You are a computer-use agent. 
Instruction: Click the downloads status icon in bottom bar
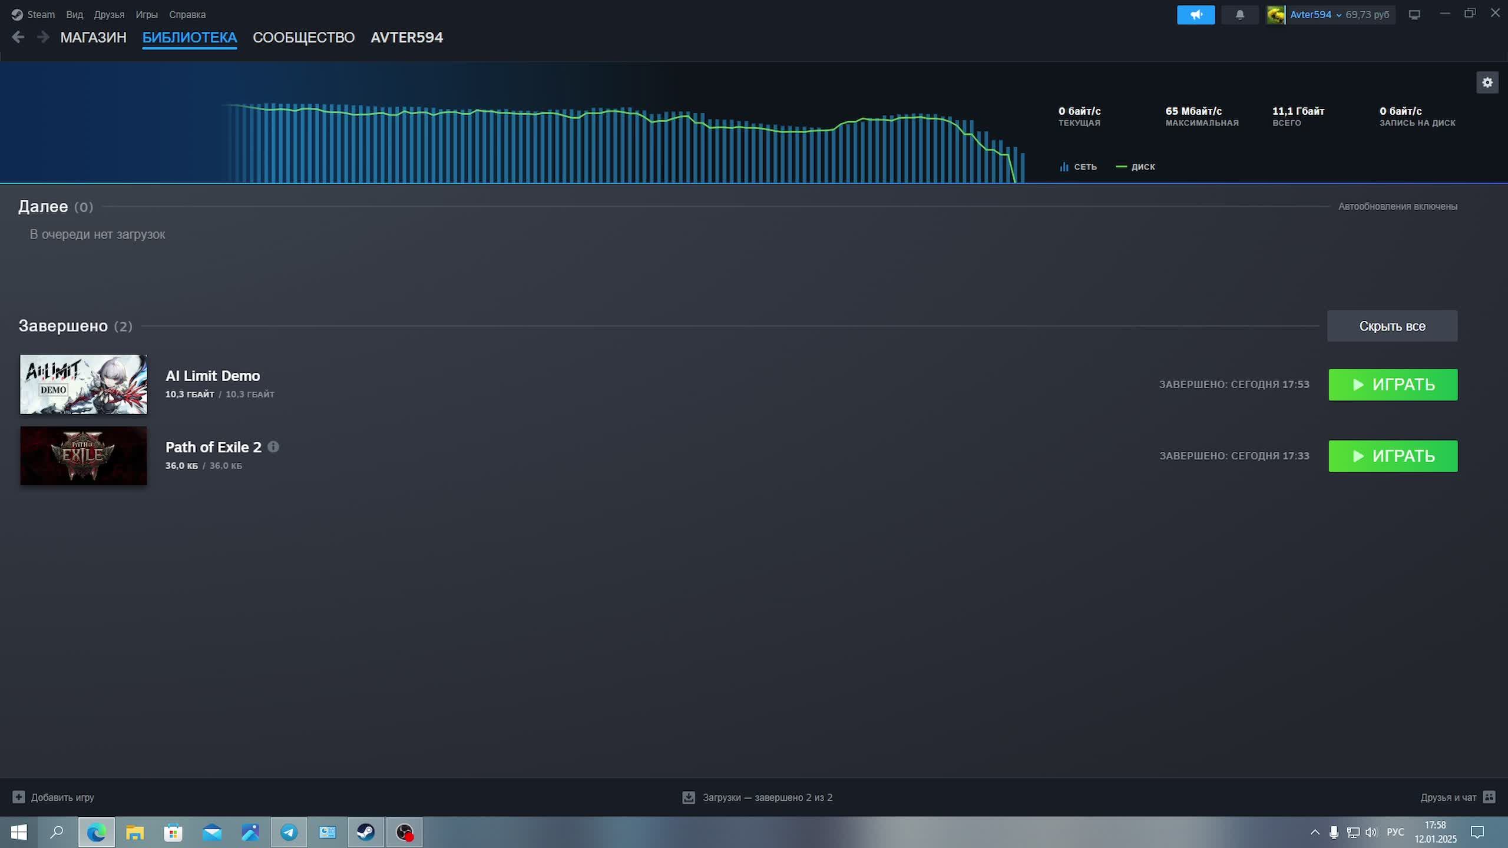[x=688, y=797]
